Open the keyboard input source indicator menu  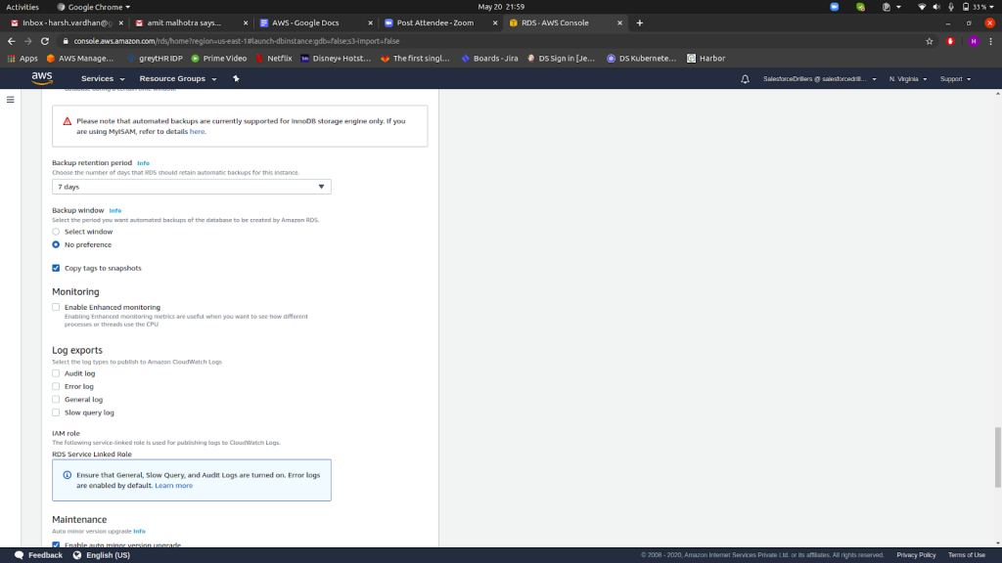point(891,7)
